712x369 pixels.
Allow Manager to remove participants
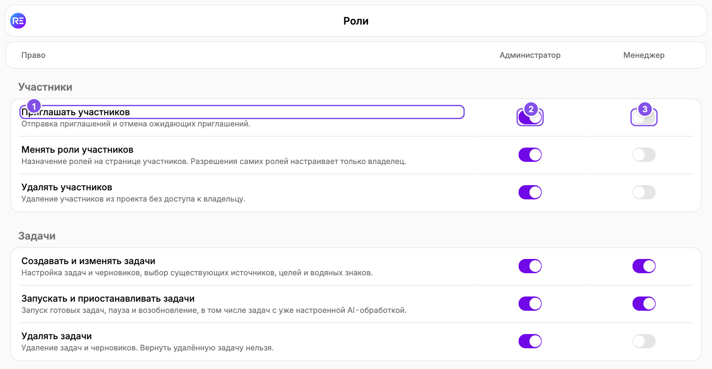click(644, 192)
